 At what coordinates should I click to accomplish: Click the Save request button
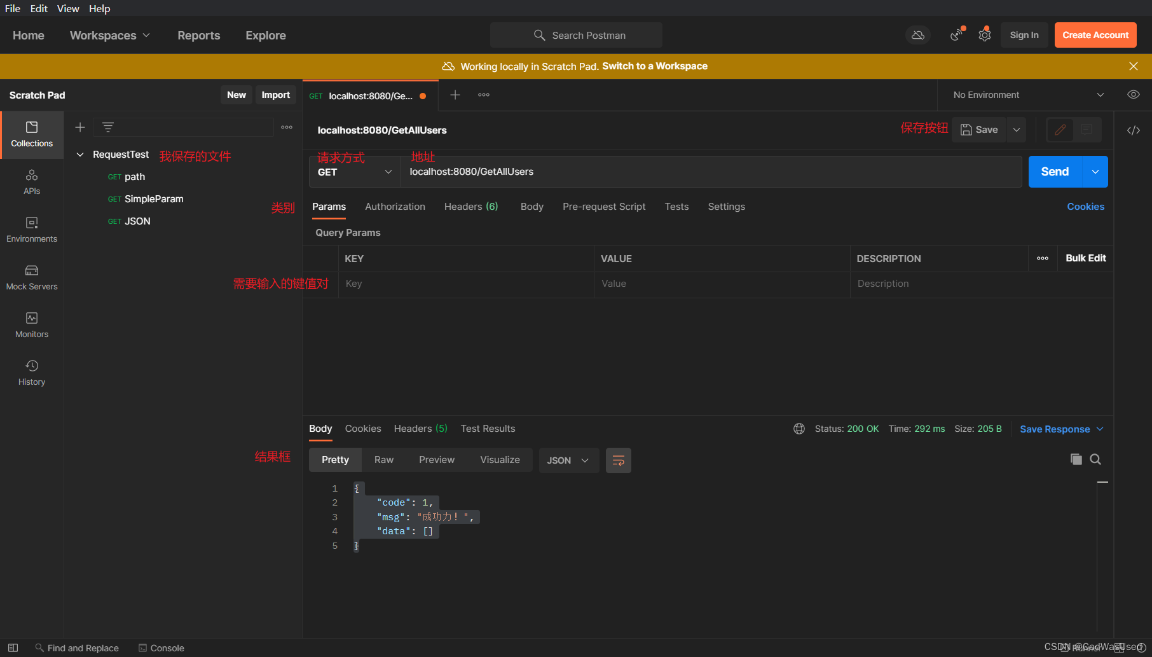tap(979, 130)
